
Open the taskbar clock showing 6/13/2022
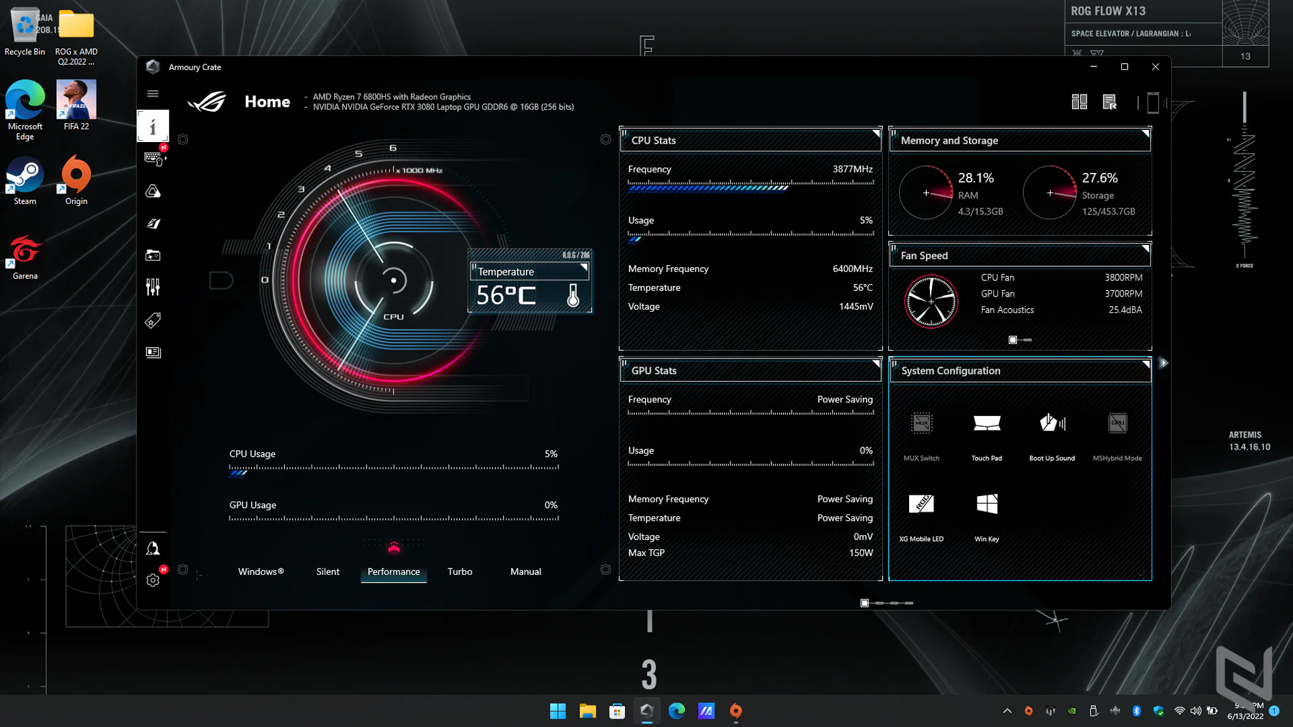[x=1246, y=711]
